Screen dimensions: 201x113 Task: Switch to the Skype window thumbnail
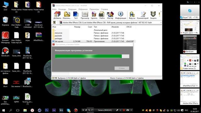tap(190, 12)
